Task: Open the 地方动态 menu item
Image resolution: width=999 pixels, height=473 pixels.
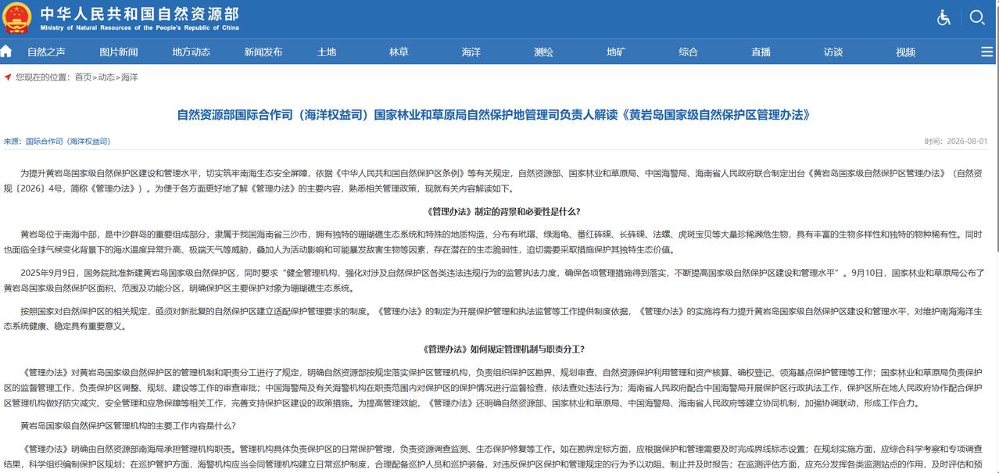Action: click(192, 52)
